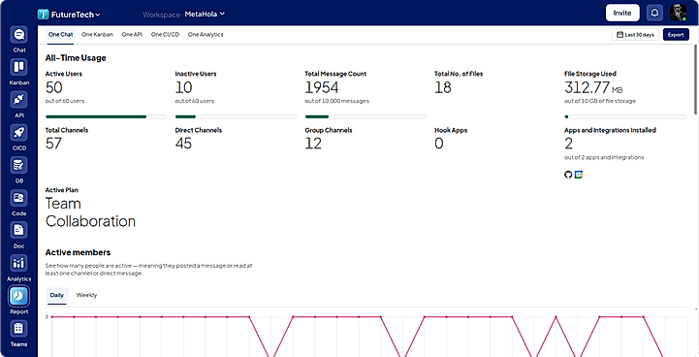Click the Export button
The image size is (699, 357).
coord(676,35)
